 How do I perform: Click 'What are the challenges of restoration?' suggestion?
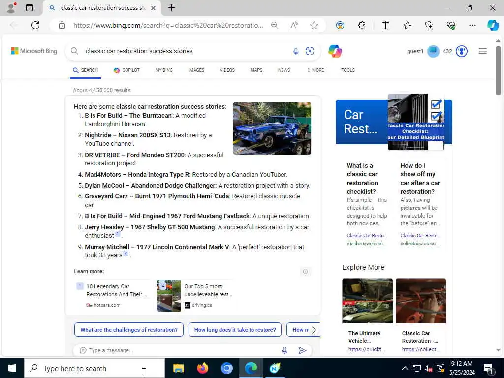tap(129, 330)
